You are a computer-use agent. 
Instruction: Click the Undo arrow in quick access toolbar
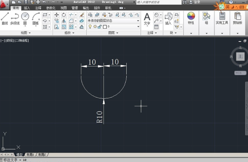click(x=44, y=2)
